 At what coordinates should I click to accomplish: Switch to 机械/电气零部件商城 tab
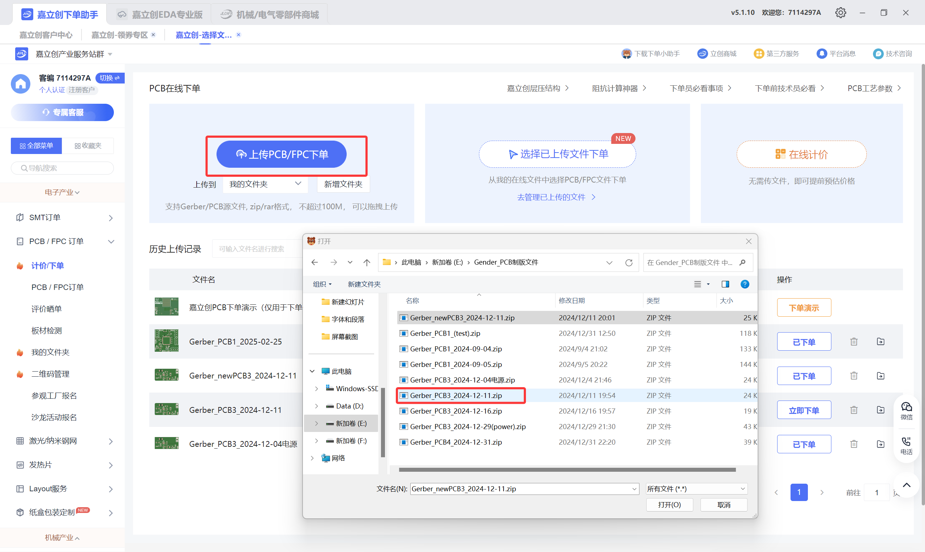[269, 14]
